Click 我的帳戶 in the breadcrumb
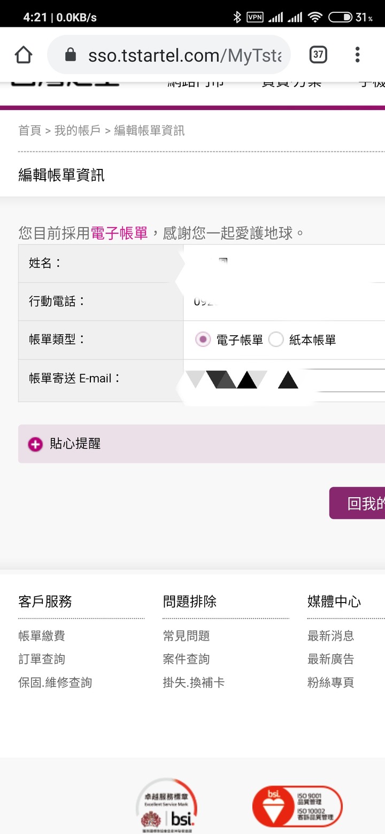This screenshot has height=834, width=385. tap(78, 130)
